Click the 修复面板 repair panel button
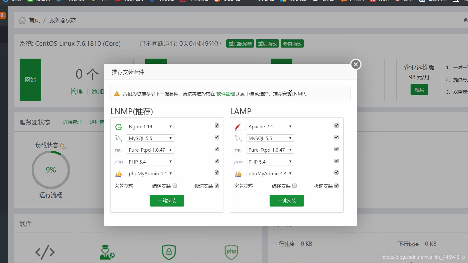The width and height of the screenshot is (468, 263). 292,44
